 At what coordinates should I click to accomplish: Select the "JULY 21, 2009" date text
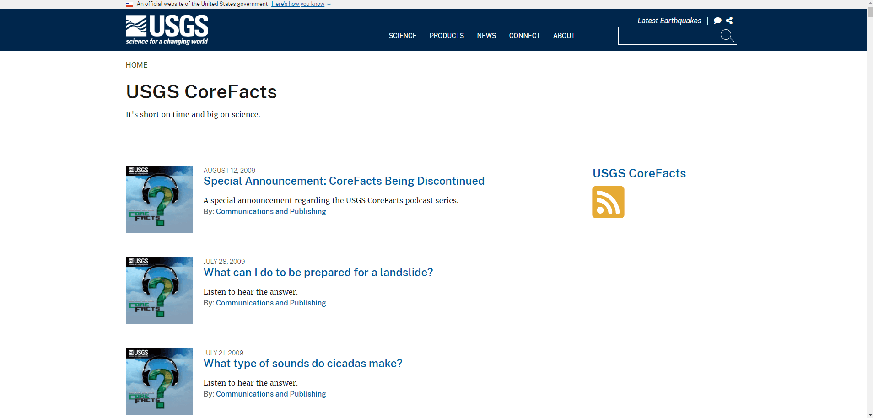coord(223,353)
